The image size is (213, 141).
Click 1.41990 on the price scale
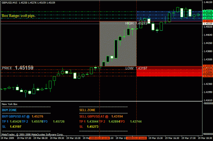(x=208, y=92)
